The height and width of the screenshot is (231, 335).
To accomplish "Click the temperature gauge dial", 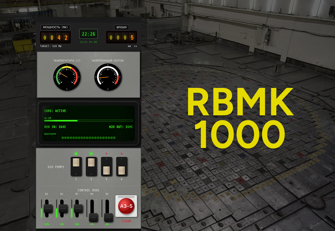I will click(x=67, y=77).
